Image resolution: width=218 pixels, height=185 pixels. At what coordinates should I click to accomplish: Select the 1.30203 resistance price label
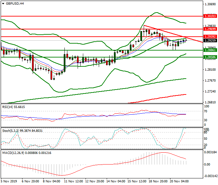click(210, 16)
